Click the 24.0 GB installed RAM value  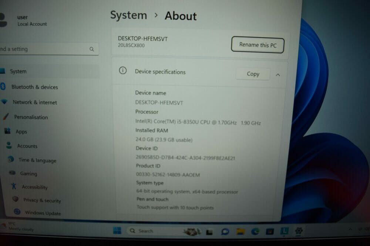click(x=164, y=140)
